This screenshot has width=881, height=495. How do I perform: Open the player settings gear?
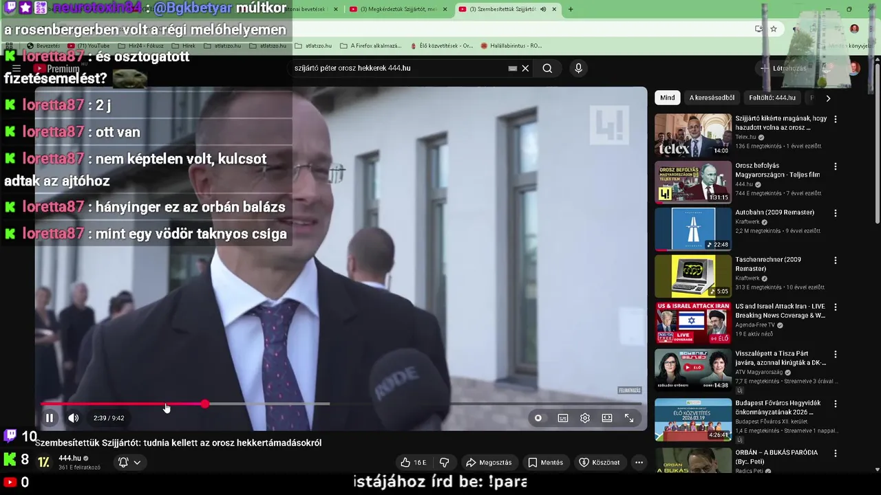(x=585, y=418)
